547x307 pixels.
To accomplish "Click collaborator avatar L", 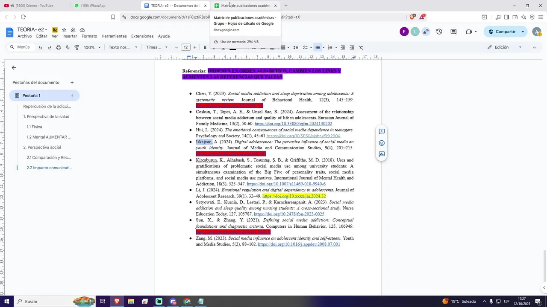I will click(x=415, y=32).
